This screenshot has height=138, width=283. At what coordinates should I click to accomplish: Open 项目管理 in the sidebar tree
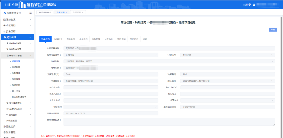(16, 61)
